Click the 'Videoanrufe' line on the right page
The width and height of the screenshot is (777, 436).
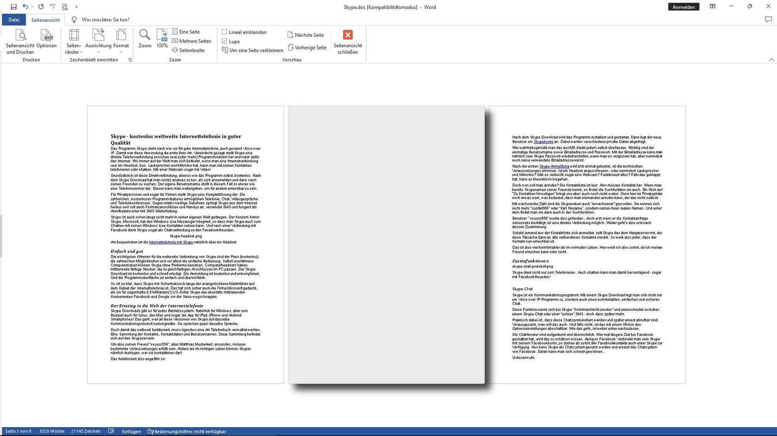(x=523, y=357)
